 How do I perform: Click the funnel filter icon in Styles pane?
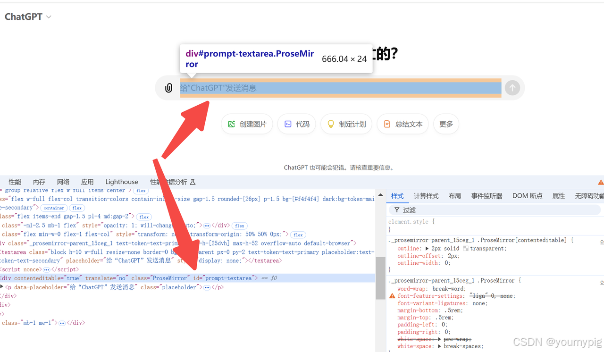(397, 210)
